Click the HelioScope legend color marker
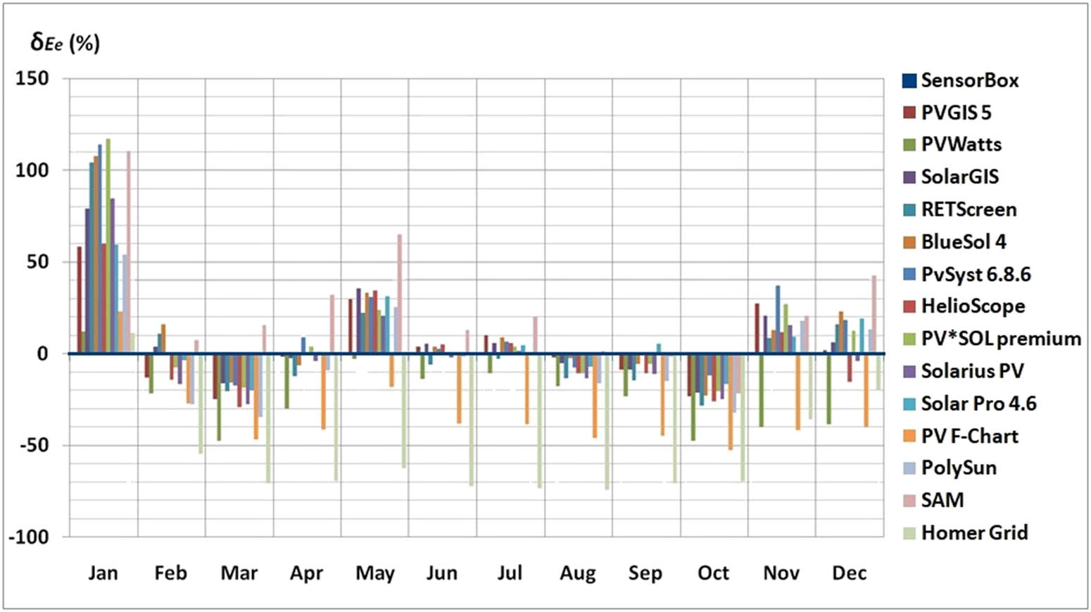The height and width of the screenshot is (612, 1091). [x=908, y=306]
